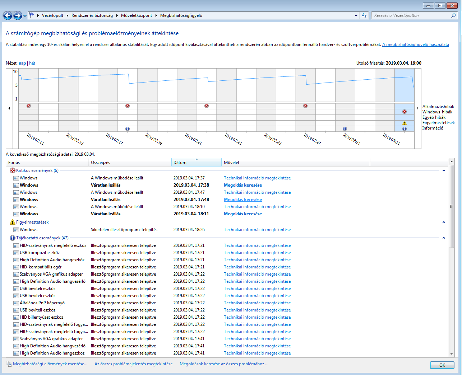462x375 pixels.
Task: Open Megoldás keresése for 17:48 event
Action: coord(243,200)
